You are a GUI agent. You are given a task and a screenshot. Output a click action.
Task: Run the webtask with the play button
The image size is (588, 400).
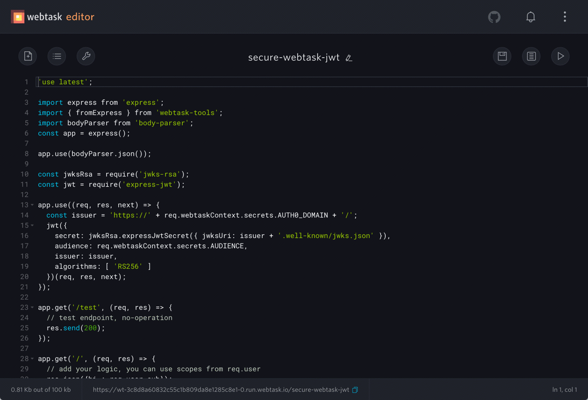click(x=560, y=56)
